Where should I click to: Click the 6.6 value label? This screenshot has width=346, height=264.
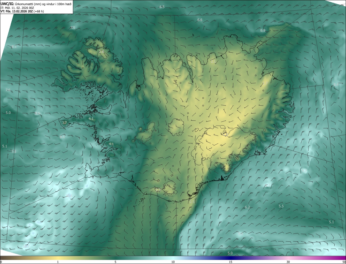click(x=200, y=20)
